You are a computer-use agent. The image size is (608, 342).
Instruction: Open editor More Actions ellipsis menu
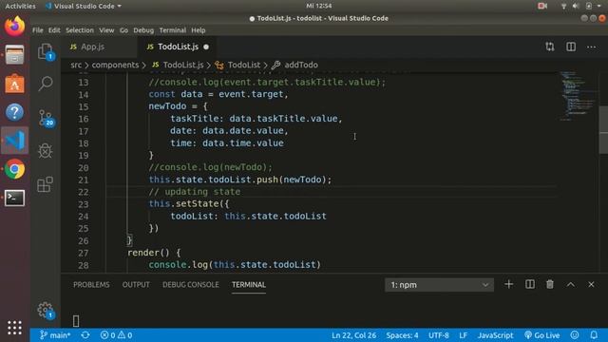tap(591, 47)
